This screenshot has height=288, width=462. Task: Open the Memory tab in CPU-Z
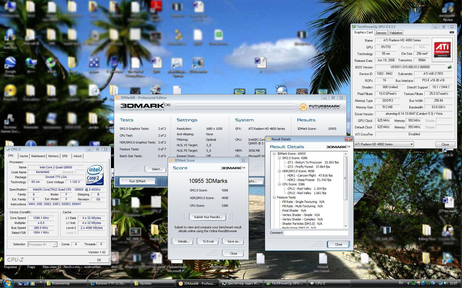click(x=53, y=156)
